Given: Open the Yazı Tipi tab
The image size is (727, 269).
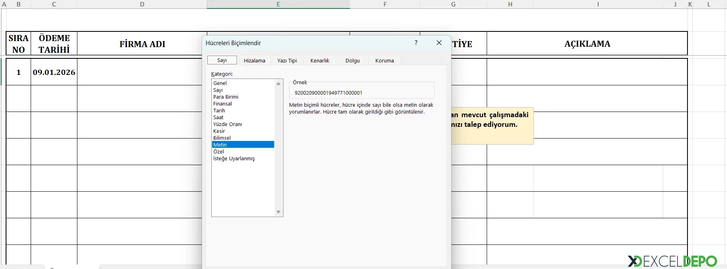Looking at the screenshot, I should click(x=287, y=60).
